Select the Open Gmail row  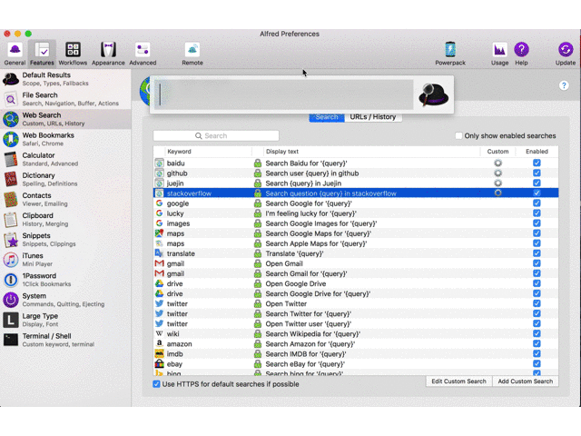coord(356,263)
